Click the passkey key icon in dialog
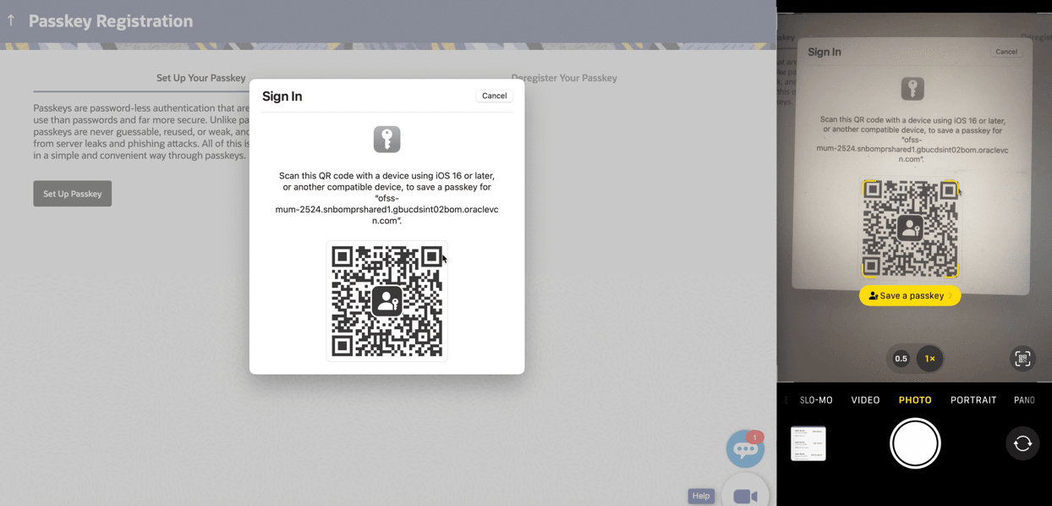The width and height of the screenshot is (1052, 506). [x=386, y=139]
